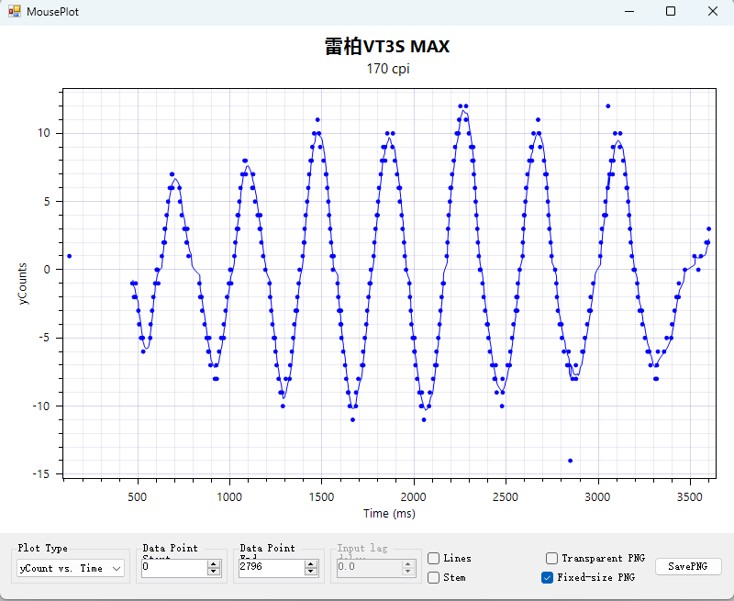Image resolution: width=734 pixels, height=601 pixels.
Task: Click the outlier data point near -14 counts
Action: pyautogui.click(x=570, y=461)
